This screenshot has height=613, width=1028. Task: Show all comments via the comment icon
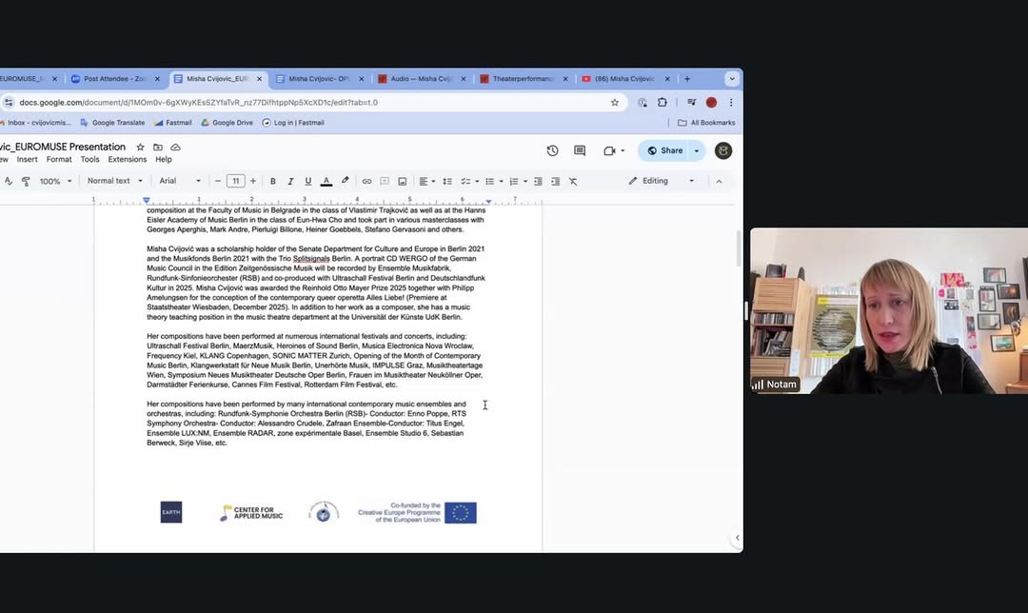580,150
